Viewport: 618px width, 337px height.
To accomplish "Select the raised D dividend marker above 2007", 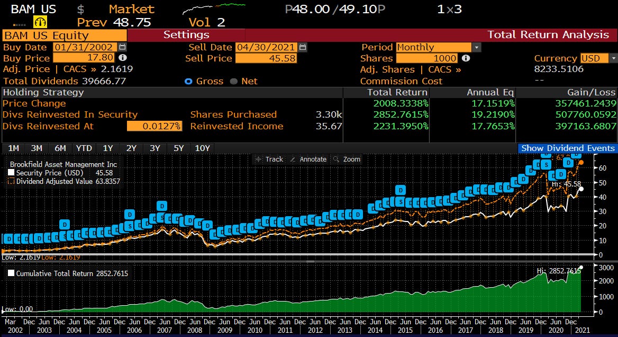I will (x=161, y=206).
